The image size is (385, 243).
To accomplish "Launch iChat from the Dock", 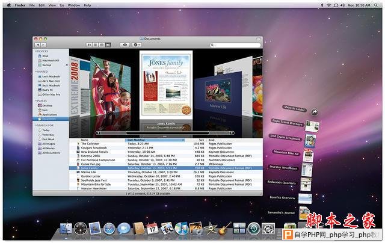I will (124, 229).
